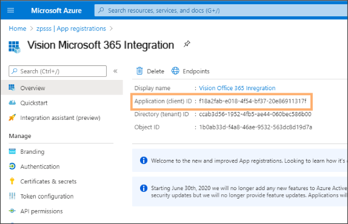The width and height of the screenshot is (348, 224).
Task: Open zpsss | App registrations breadcrumb
Action: pyautogui.click(x=72, y=28)
